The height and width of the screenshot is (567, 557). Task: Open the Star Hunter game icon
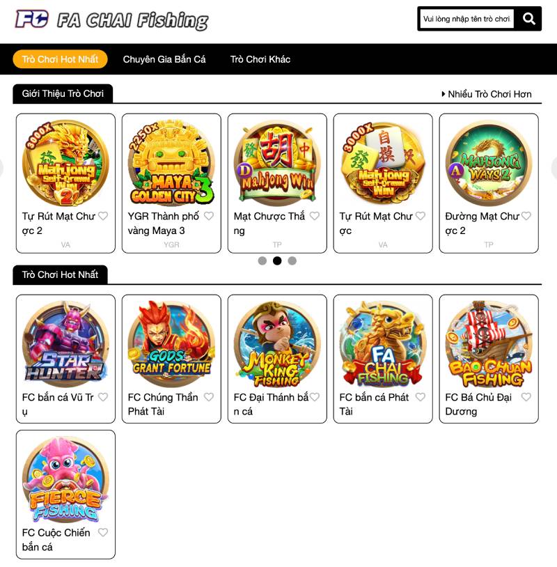65,343
